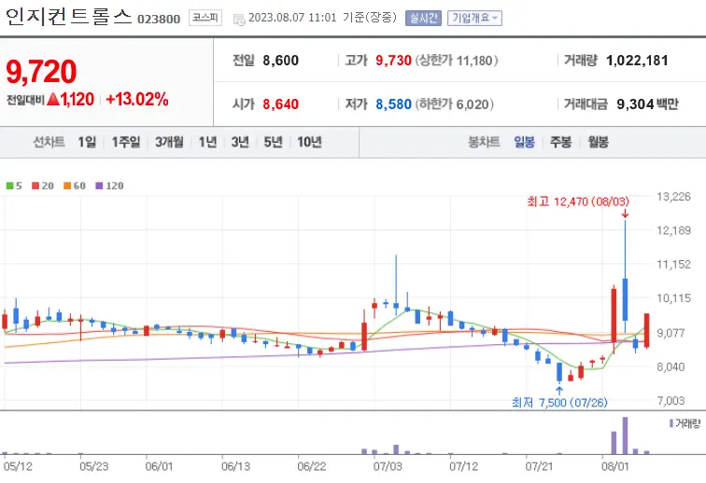
Task: Click the 08/01 date axis label
Action: pos(614,466)
